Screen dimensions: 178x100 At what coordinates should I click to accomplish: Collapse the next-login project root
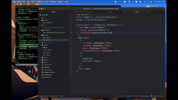click(39, 15)
